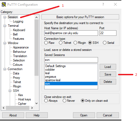This screenshot has width=139, height=121.
Task: Collapse the SSH tree node
Action: [10, 91]
